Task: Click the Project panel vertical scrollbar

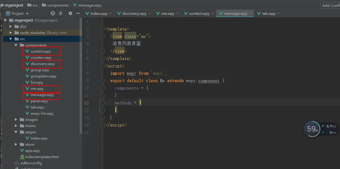Action: [x=81, y=76]
